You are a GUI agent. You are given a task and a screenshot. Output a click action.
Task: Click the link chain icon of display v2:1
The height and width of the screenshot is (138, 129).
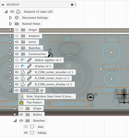pyautogui.click(x=29, y=66)
